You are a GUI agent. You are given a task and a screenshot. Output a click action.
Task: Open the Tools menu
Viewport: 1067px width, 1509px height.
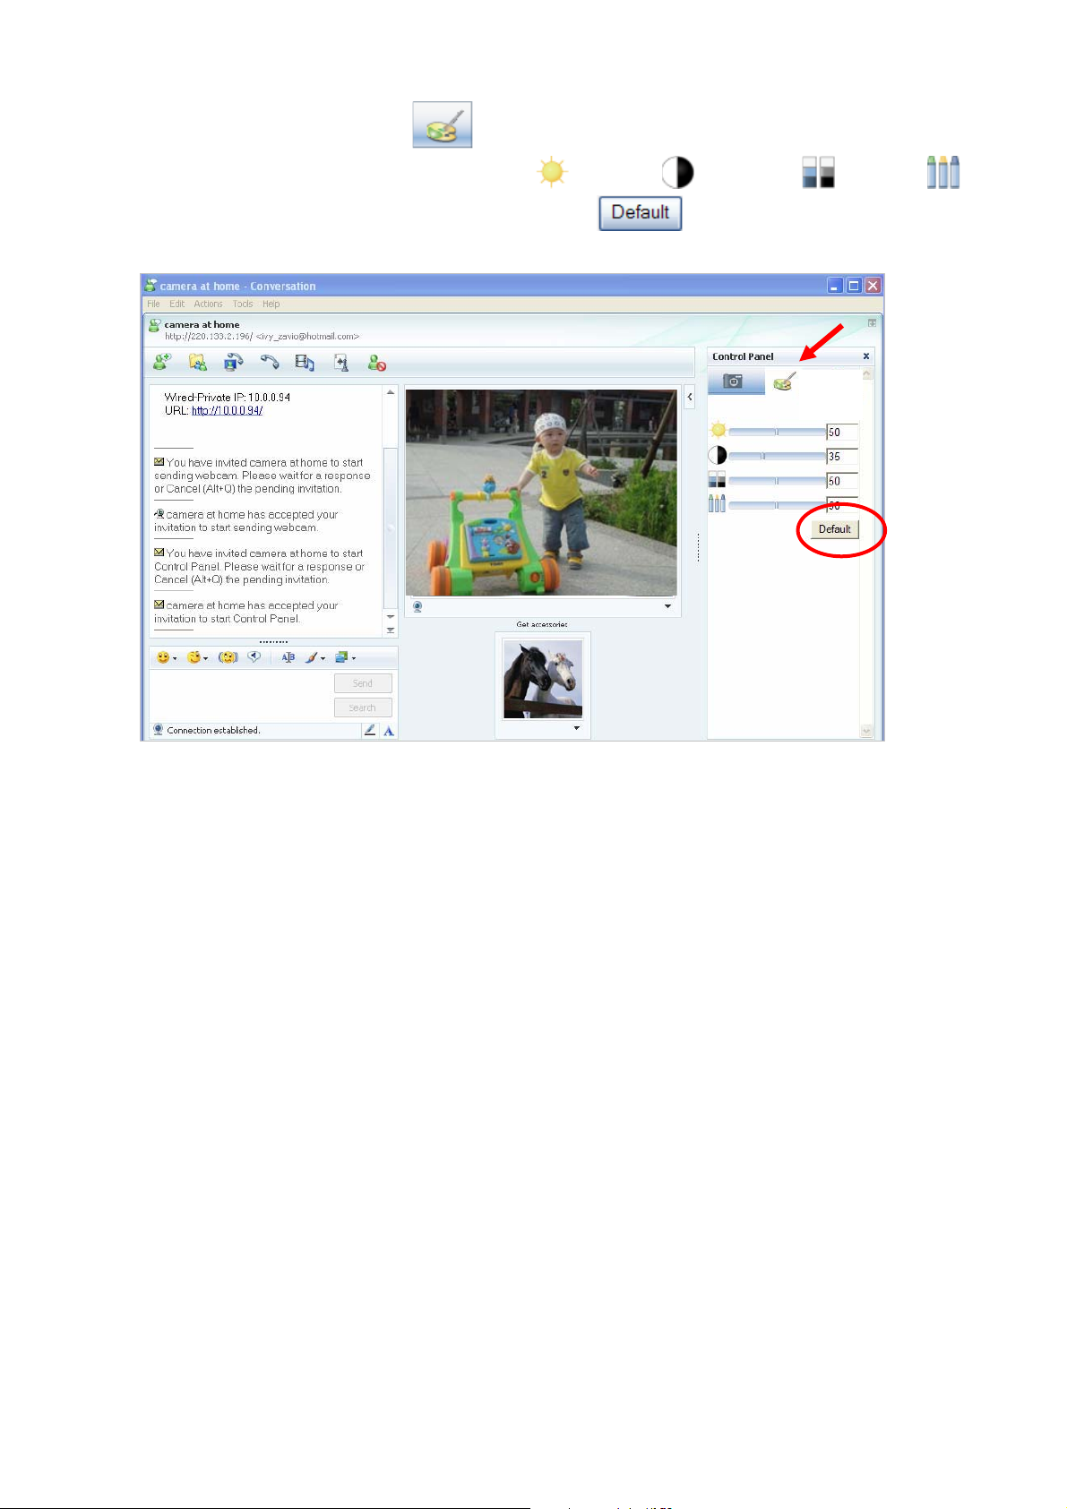243,304
